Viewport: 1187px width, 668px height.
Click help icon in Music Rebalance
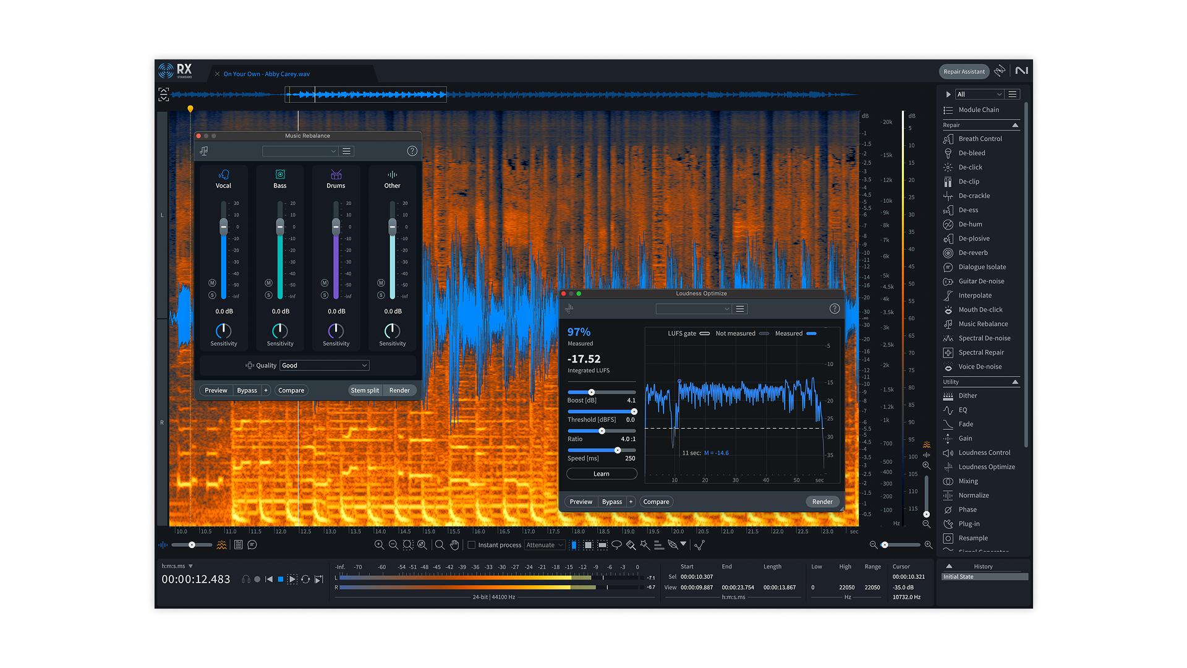412,151
